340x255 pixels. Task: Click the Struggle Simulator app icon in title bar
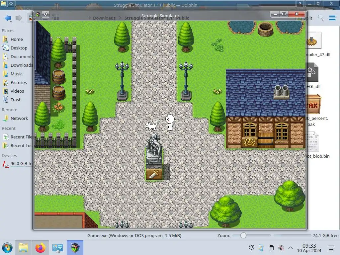(x=38, y=14)
